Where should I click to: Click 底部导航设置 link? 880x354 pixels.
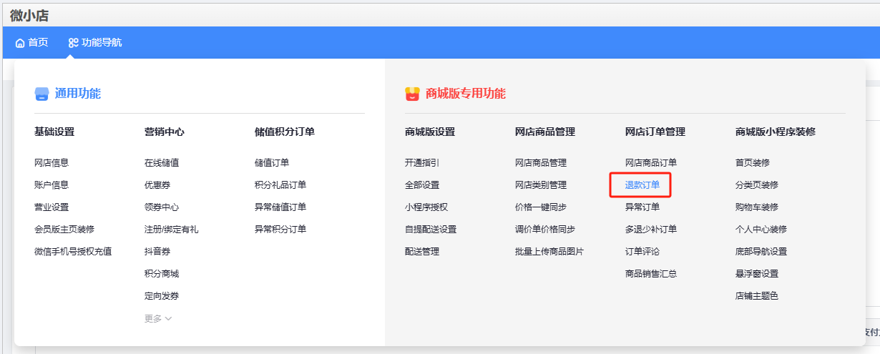[761, 251]
